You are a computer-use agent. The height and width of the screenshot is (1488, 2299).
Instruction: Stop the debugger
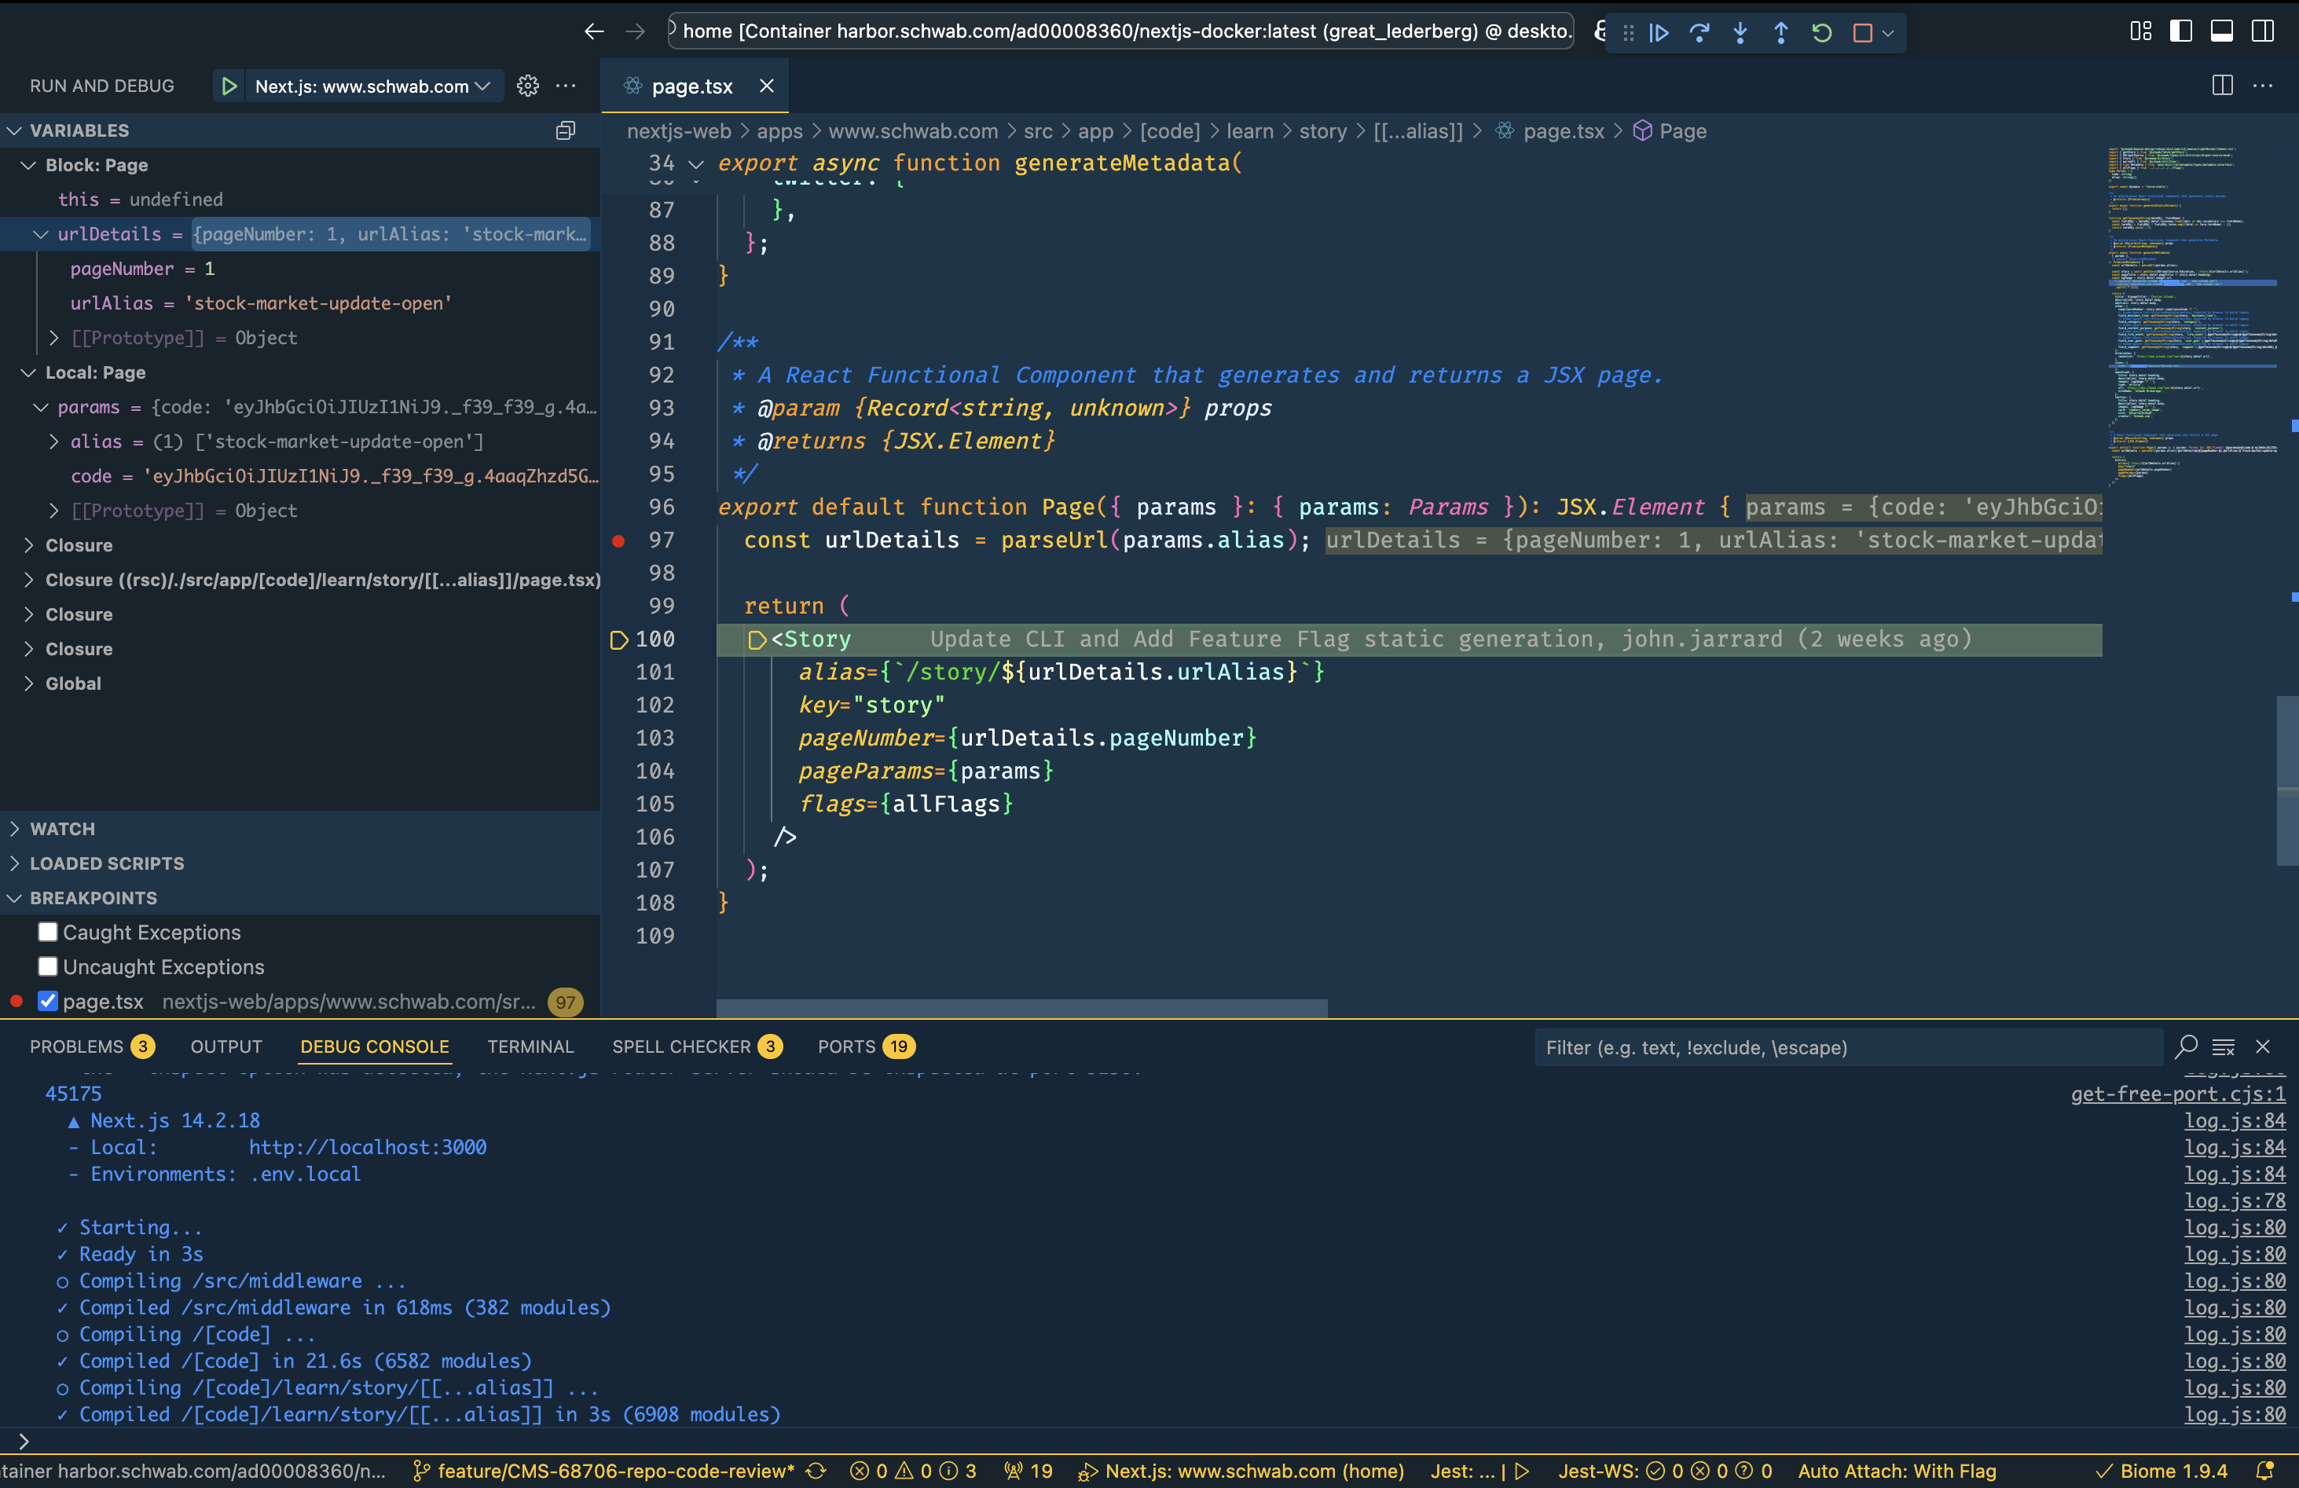[1861, 32]
